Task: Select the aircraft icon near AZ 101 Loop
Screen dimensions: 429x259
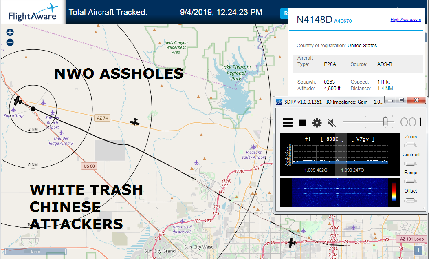Action: click(293, 242)
